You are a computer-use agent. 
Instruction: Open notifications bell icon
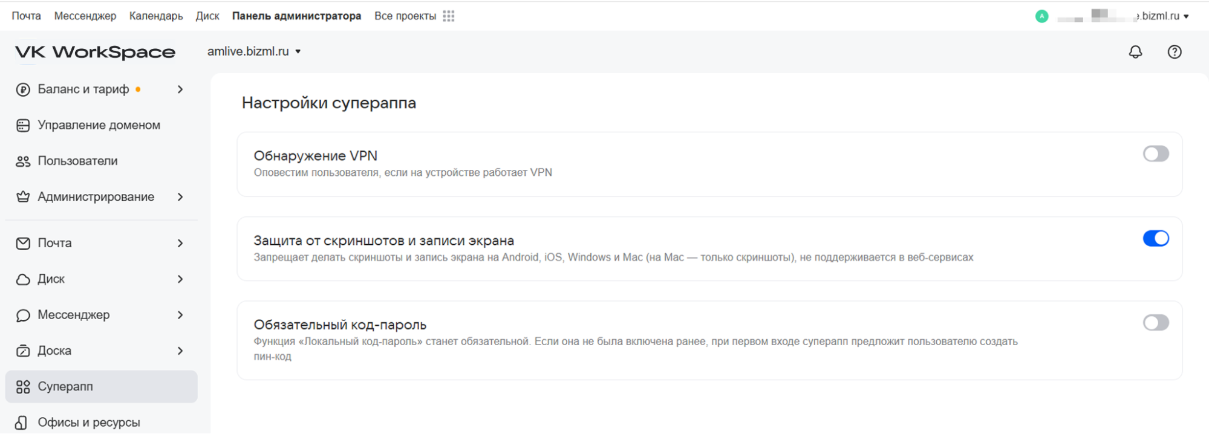[x=1135, y=52]
